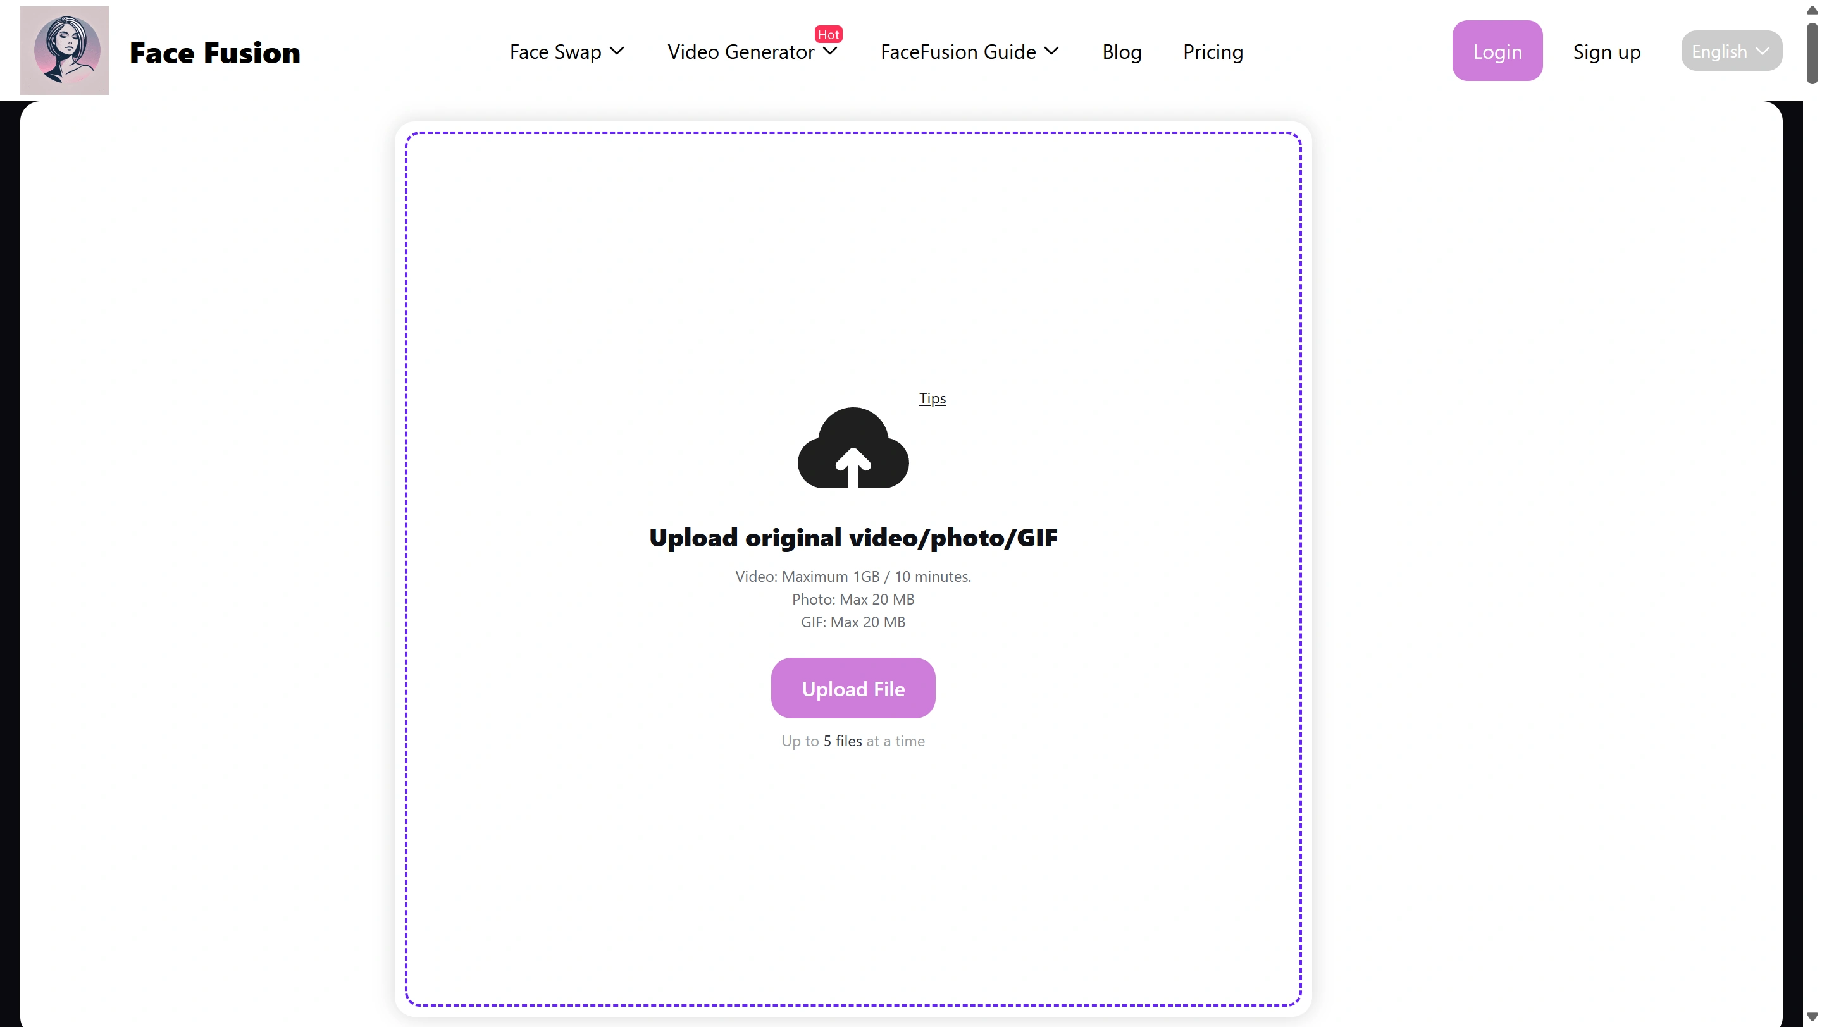Click 'Video: Maximum 1GB / 10 minutes.' text
The image size is (1822, 1027).
[x=853, y=577]
